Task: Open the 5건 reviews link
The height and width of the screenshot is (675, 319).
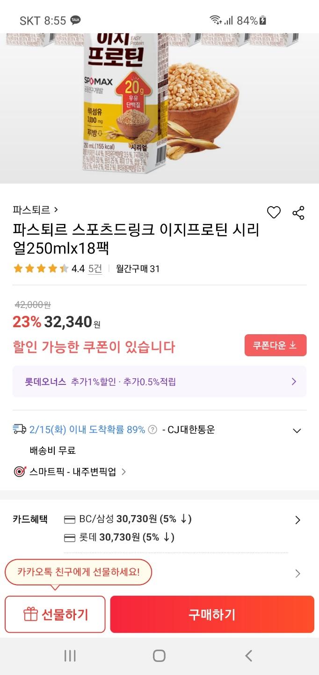Action: (95, 269)
